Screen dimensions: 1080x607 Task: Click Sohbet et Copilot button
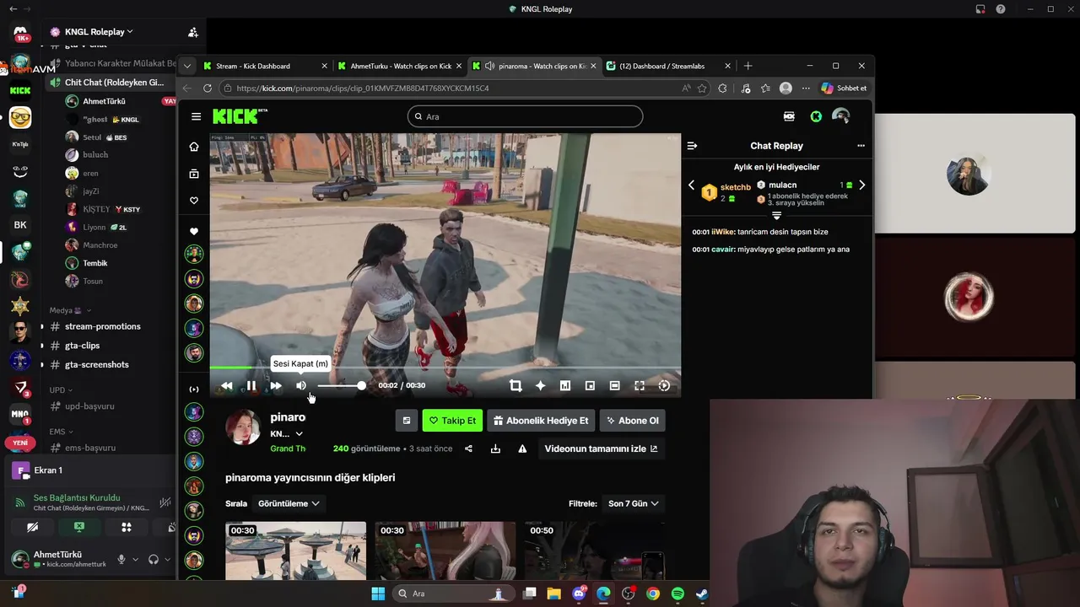(x=844, y=88)
